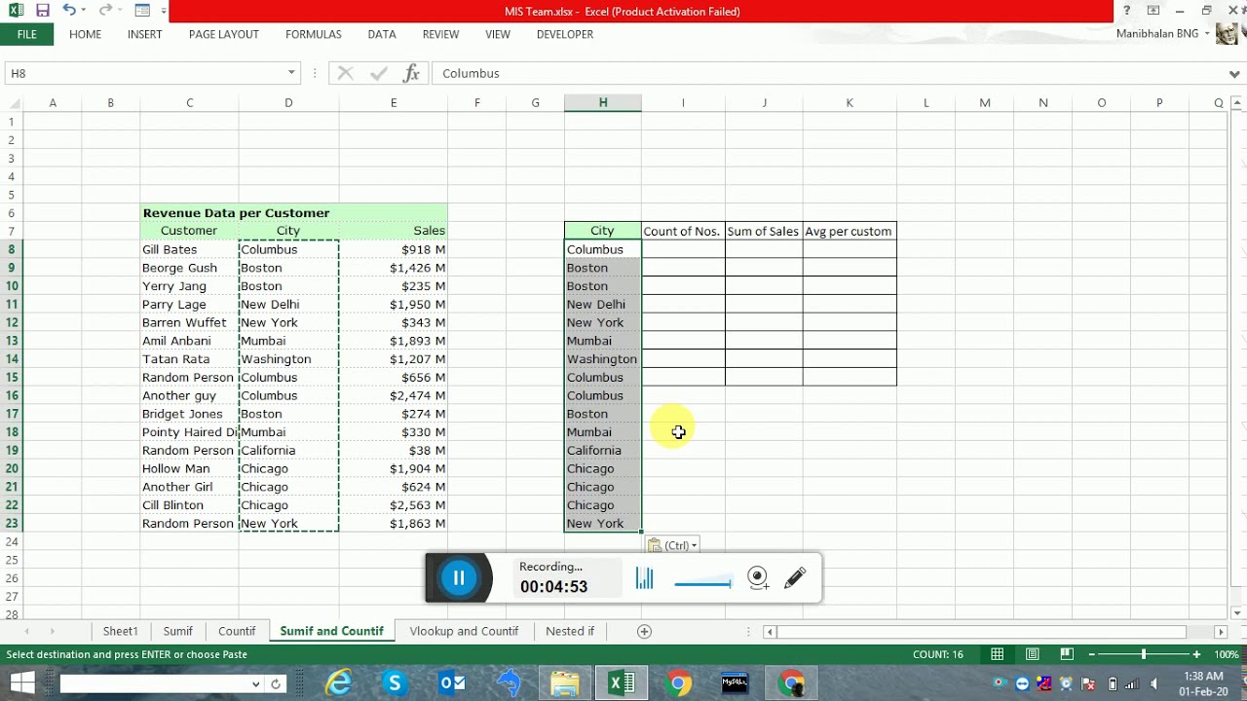Switch to Normal view in status bar
Viewport: 1247px width, 701px height.
(x=997, y=654)
